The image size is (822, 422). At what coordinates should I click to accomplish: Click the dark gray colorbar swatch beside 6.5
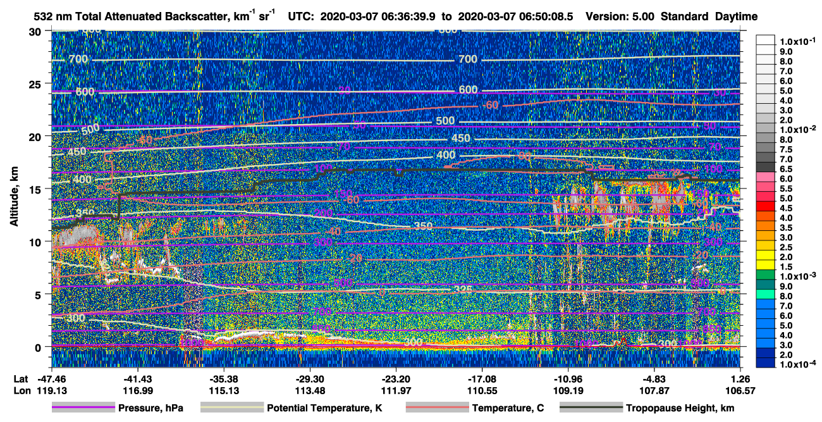765,168
